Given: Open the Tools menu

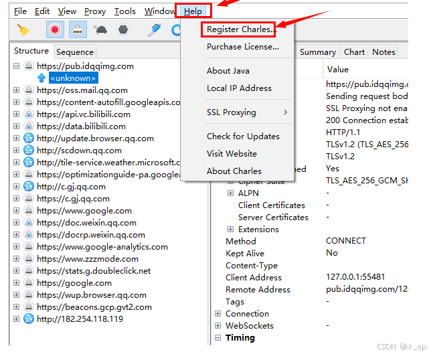Looking at the screenshot, I should (x=125, y=11).
